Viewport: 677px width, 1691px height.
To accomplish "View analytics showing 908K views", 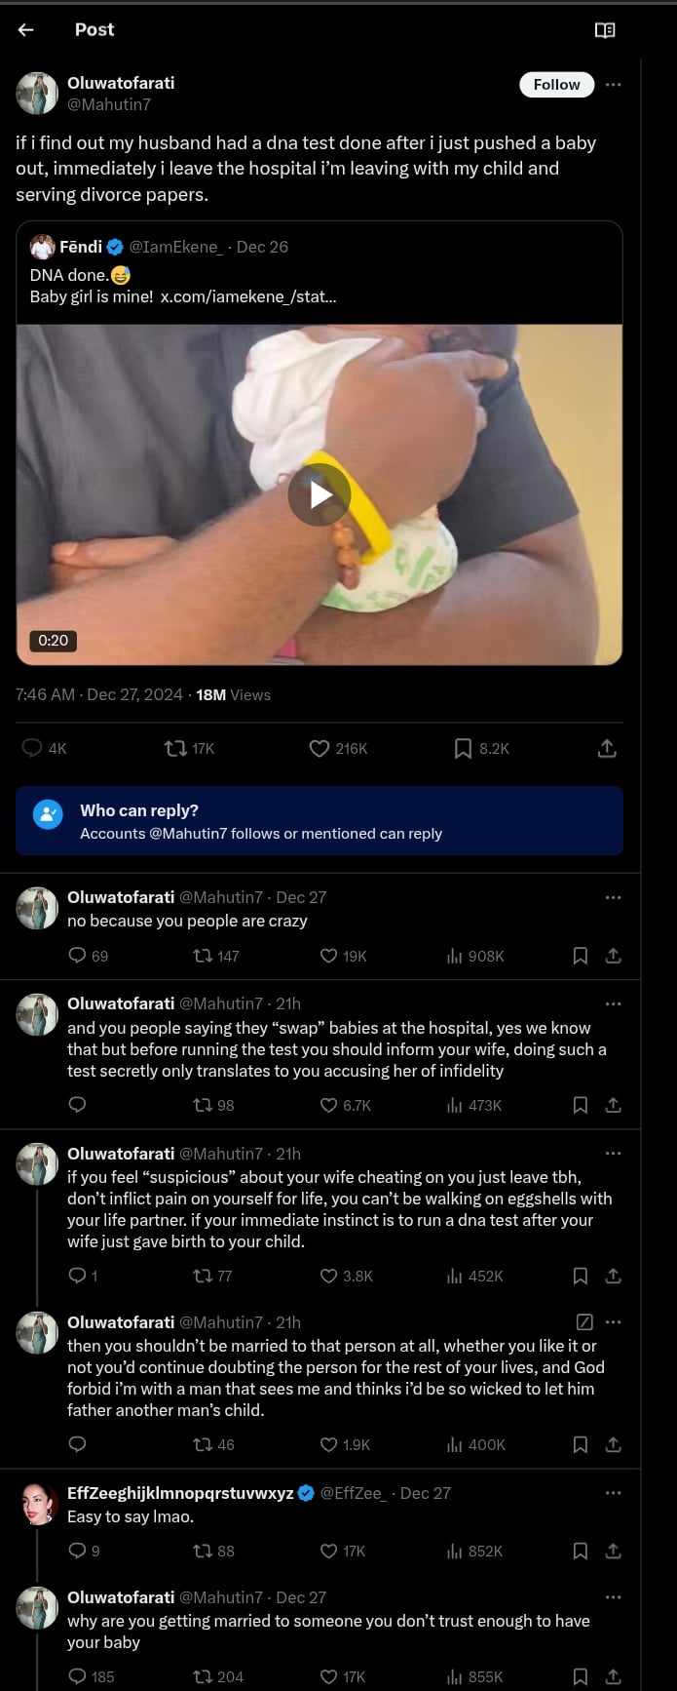I will 475,956.
